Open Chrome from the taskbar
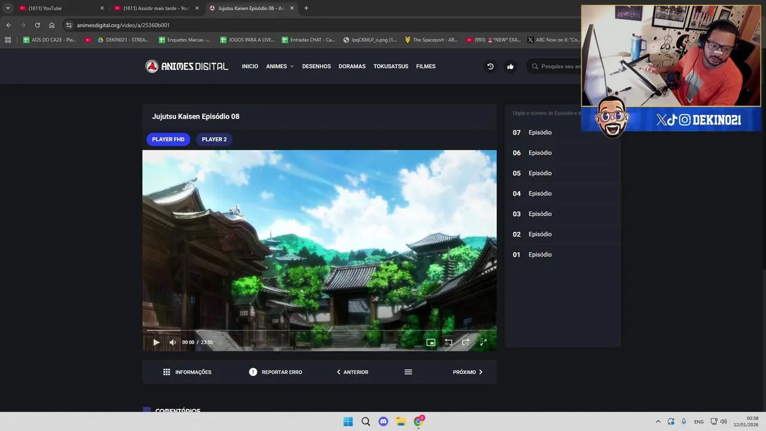Image resolution: width=766 pixels, height=431 pixels. [419, 421]
